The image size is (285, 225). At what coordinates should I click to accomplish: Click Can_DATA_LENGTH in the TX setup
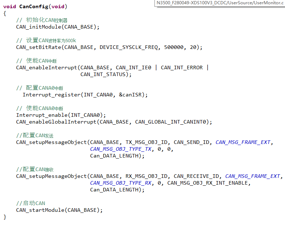(114, 156)
